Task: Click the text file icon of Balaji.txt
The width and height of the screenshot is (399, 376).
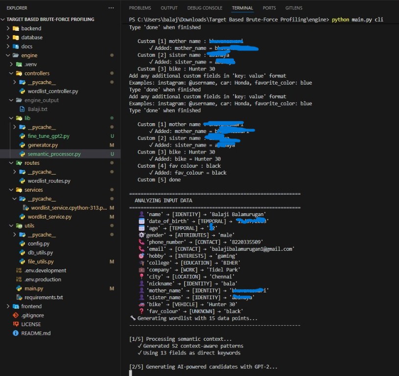Action: tap(23, 109)
